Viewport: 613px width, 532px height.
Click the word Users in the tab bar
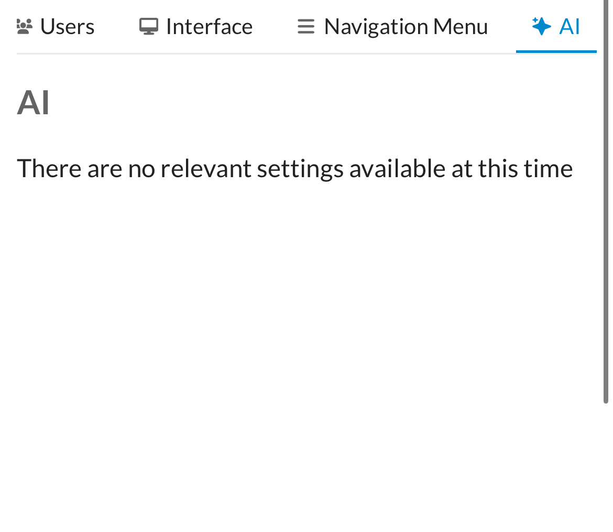67,26
